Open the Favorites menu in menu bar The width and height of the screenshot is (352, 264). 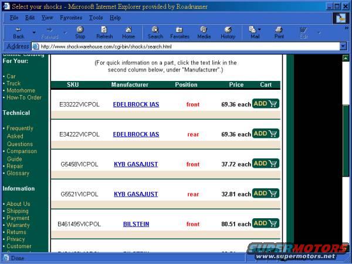click(x=71, y=18)
